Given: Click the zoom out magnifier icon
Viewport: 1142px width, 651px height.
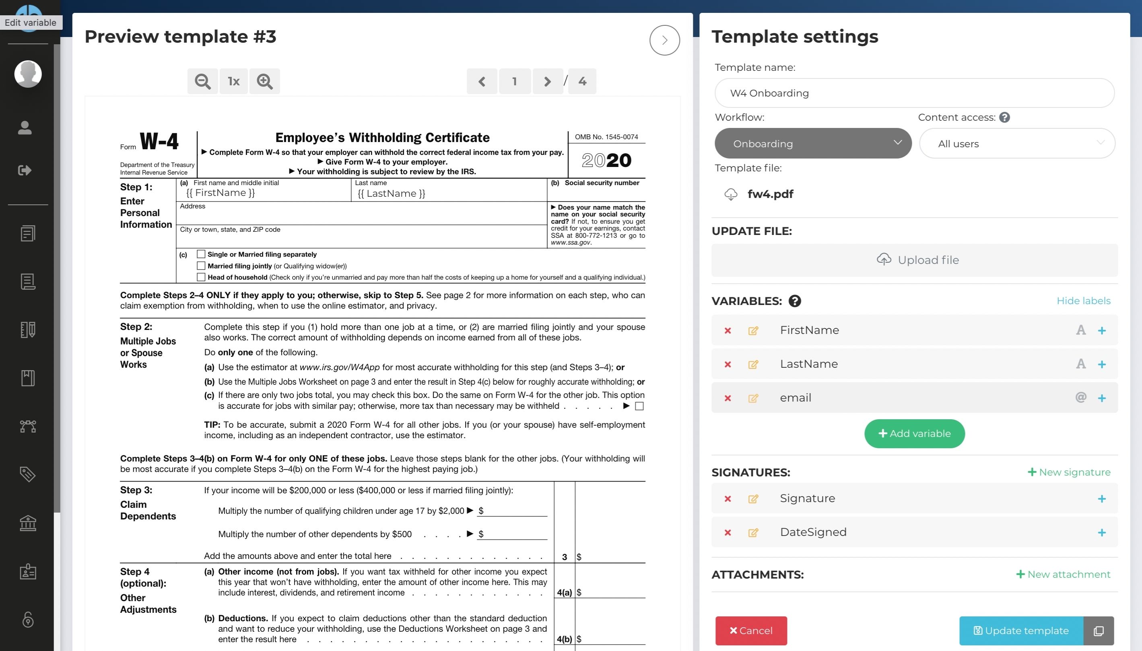Looking at the screenshot, I should 202,81.
